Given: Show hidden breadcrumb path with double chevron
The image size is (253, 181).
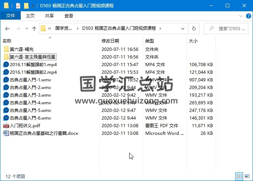Looking at the screenshot, I should (50, 29).
